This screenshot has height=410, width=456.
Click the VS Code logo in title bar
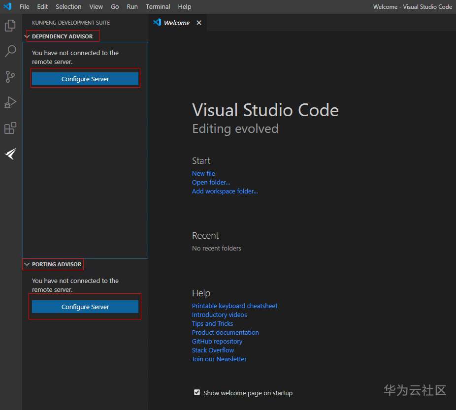[7, 7]
